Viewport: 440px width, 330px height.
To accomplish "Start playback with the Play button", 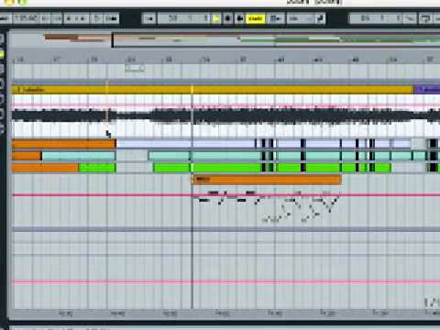I will pyautogui.click(x=216, y=18).
